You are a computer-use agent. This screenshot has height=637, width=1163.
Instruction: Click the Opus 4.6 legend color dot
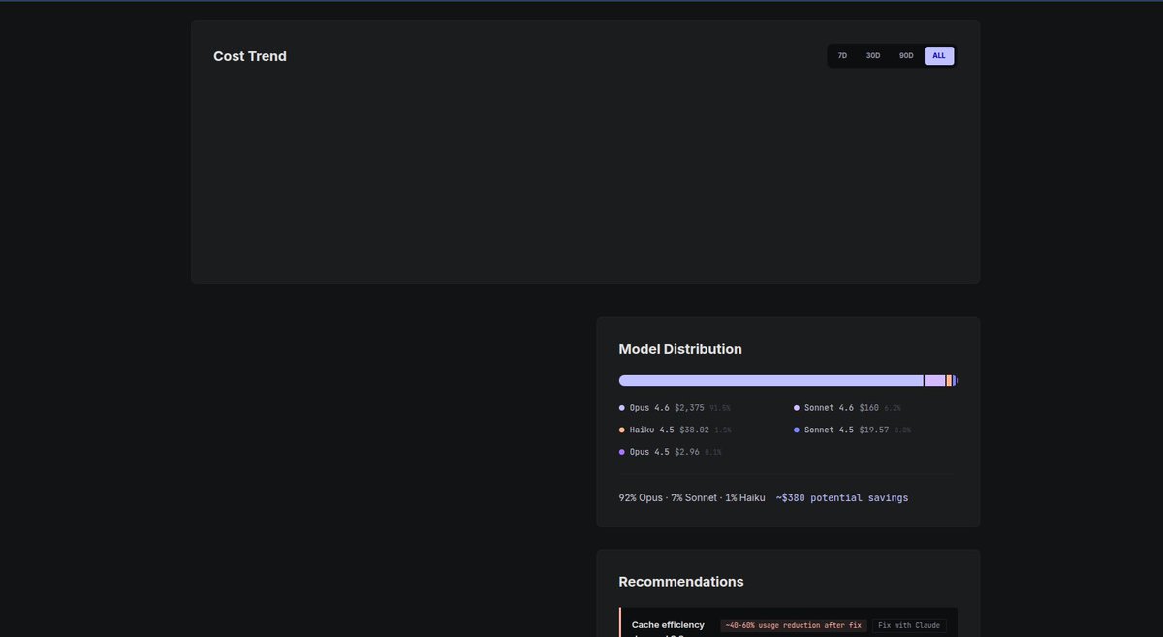pos(622,408)
